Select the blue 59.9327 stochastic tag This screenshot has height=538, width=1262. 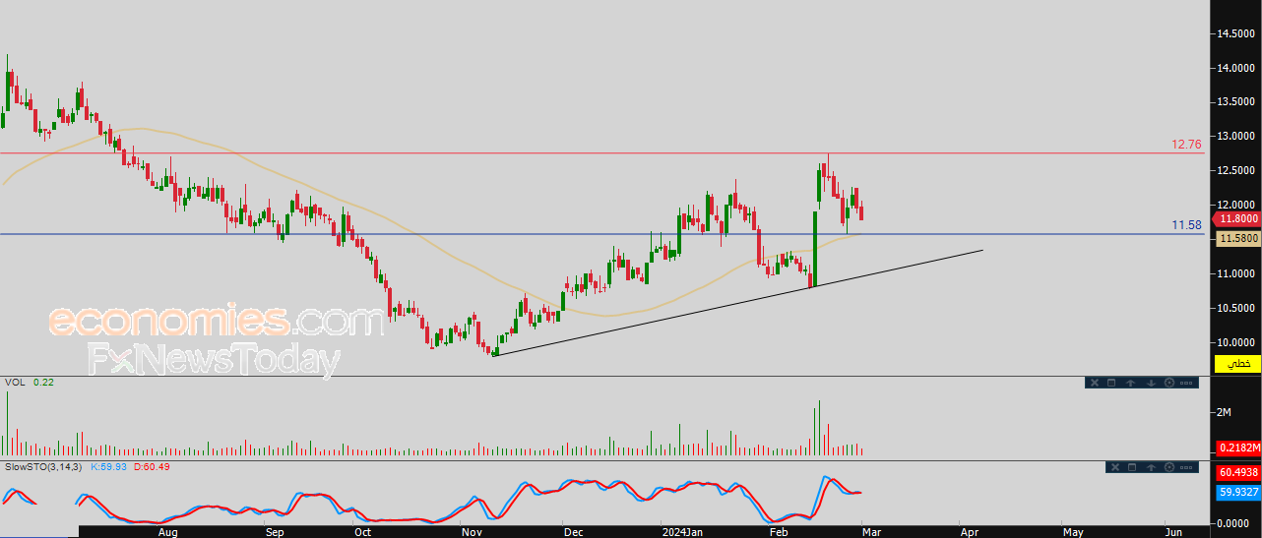point(1238,494)
